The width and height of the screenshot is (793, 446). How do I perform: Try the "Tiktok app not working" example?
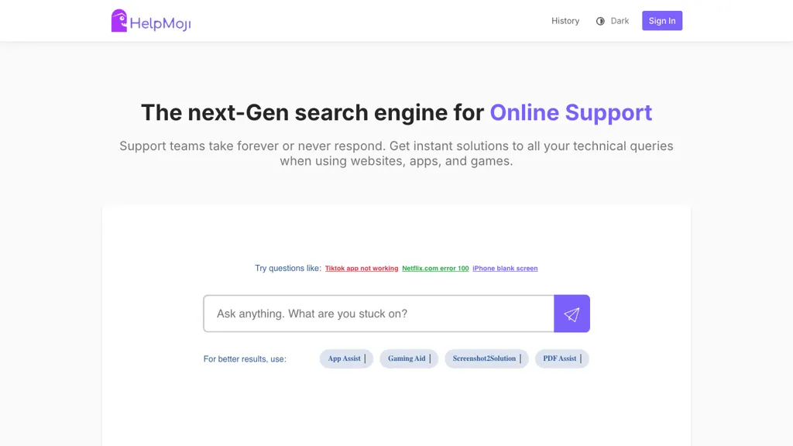click(x=362, y=269)
